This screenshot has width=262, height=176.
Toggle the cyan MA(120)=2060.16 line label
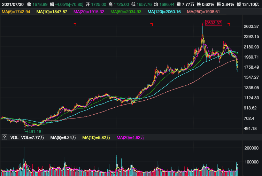click(x=164, y=12)
